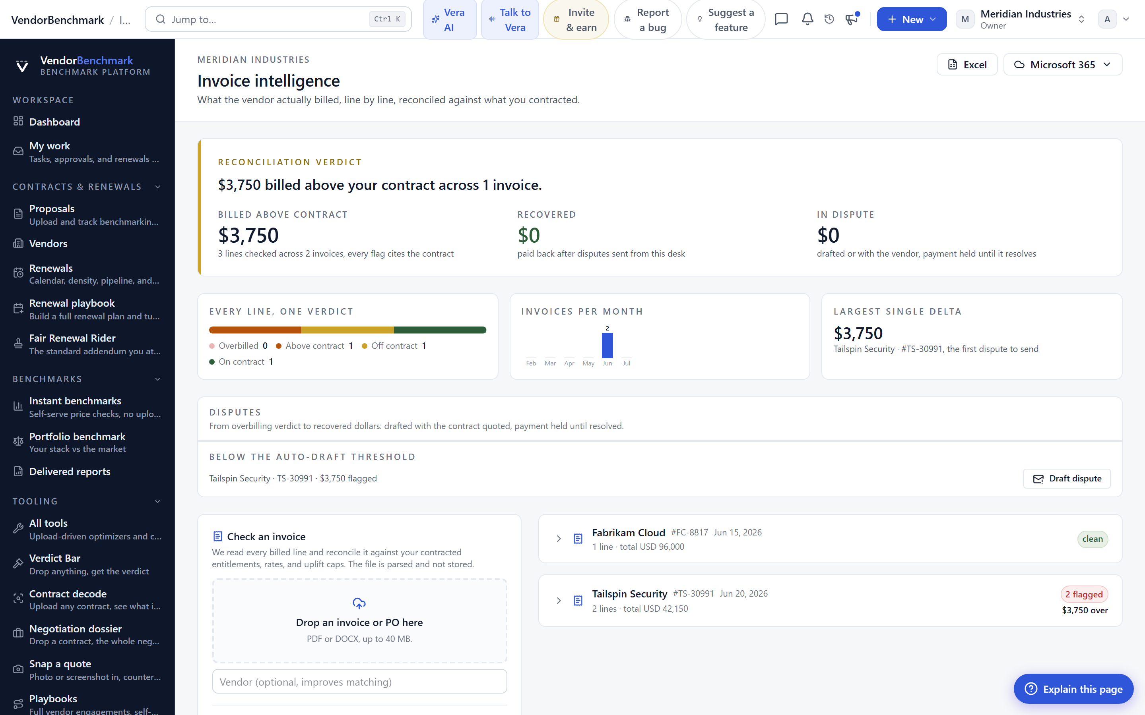Screen dimensions: 1145x715
Task: Click the Portfolio benchmark scales icon
Action: pos(18,442)
